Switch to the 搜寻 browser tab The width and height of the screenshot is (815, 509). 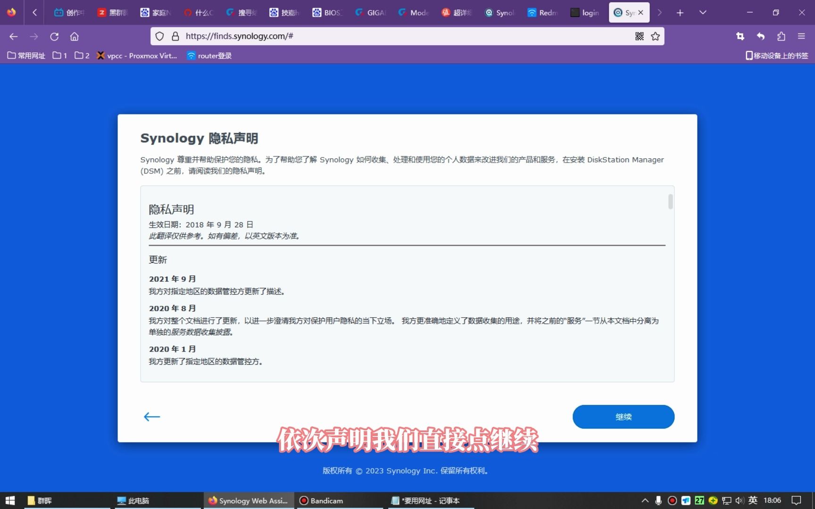[241, 13]
